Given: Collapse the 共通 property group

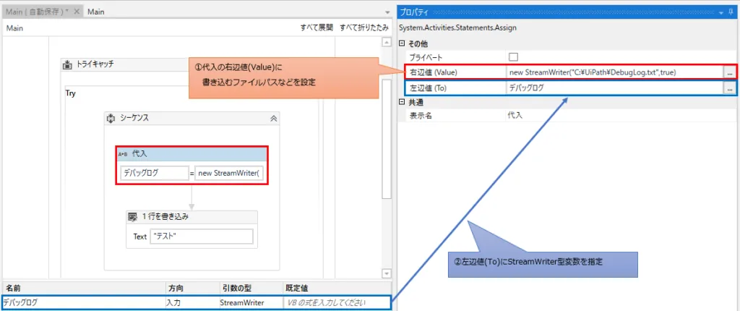Looking at the screenshot, I should 402,102.
